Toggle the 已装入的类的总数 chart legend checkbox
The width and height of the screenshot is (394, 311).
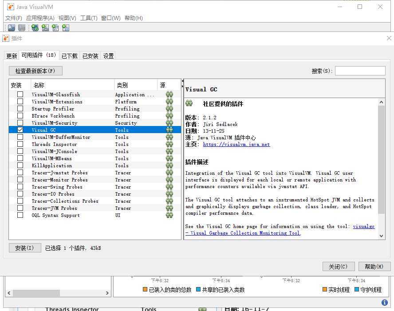(x=145, y=289)
